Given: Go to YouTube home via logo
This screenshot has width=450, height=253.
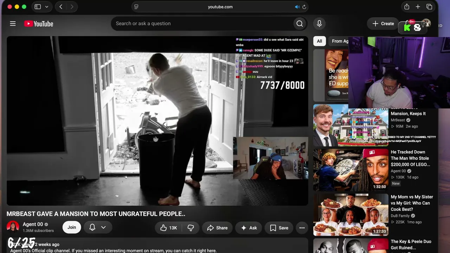Looking at the screenshot, I should click(39, 24).
